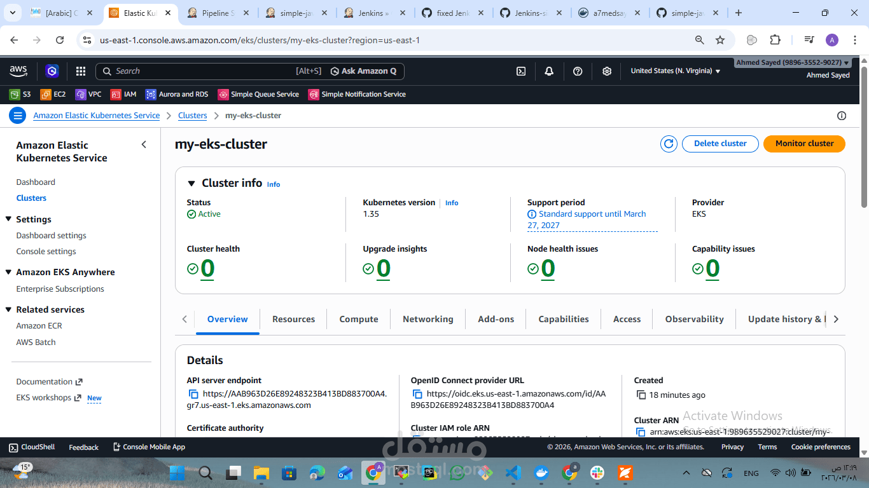Switch to the Resources tab

click(x=294, y=319)
